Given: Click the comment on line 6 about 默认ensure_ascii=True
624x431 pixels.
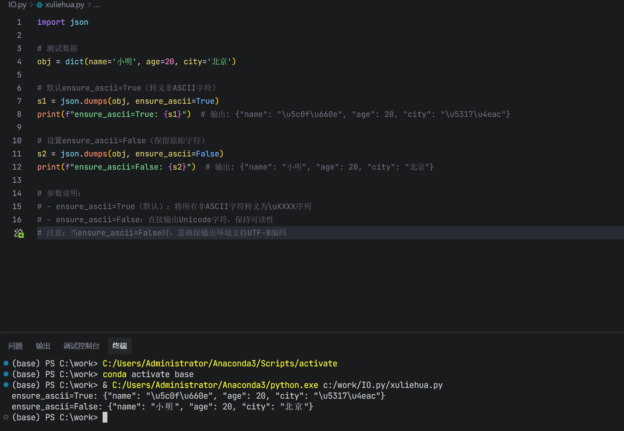Looking at the screenshot, I should (127, 88).
